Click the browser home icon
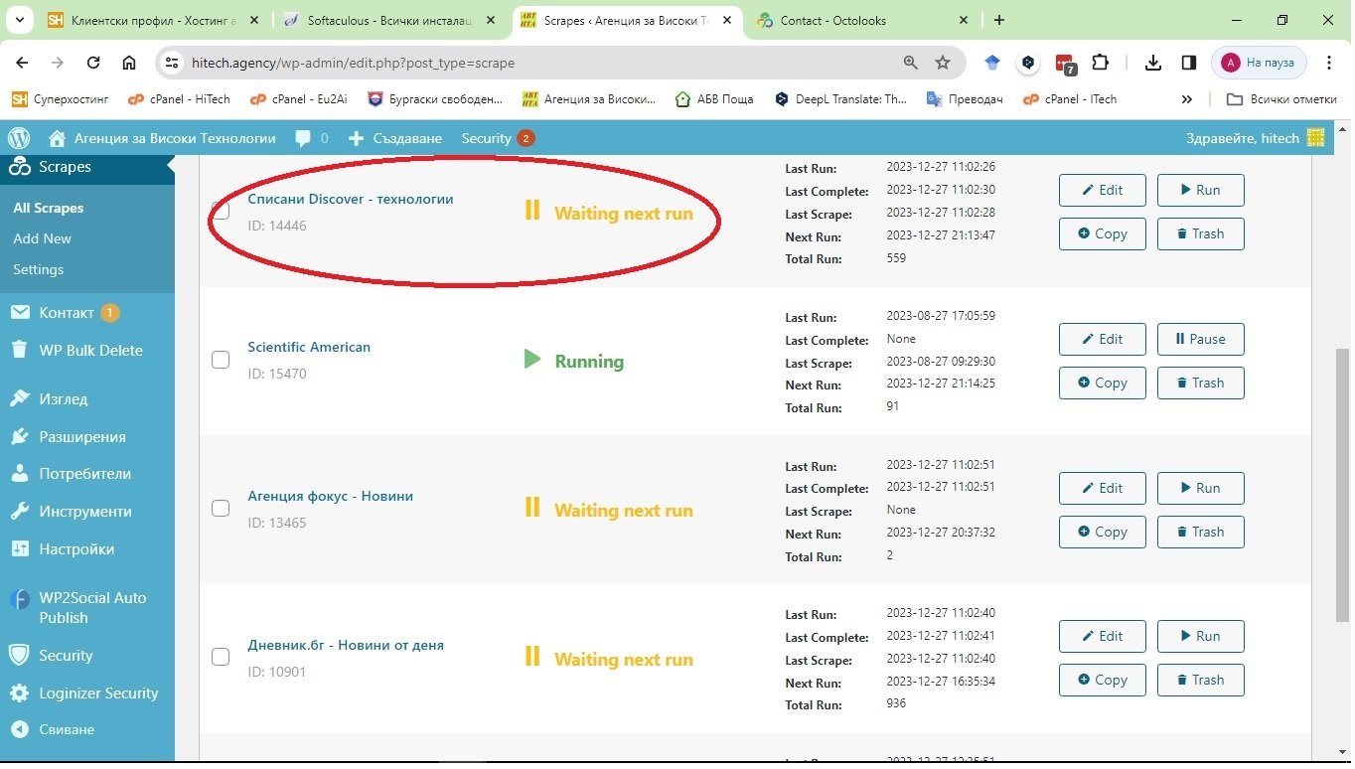1355x769 pixels. [x=129, y=63]
